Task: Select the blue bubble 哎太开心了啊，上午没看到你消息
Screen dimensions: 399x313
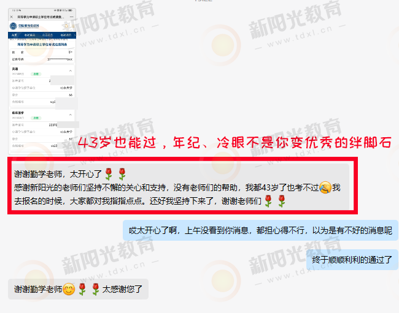Action: point(260,230)
